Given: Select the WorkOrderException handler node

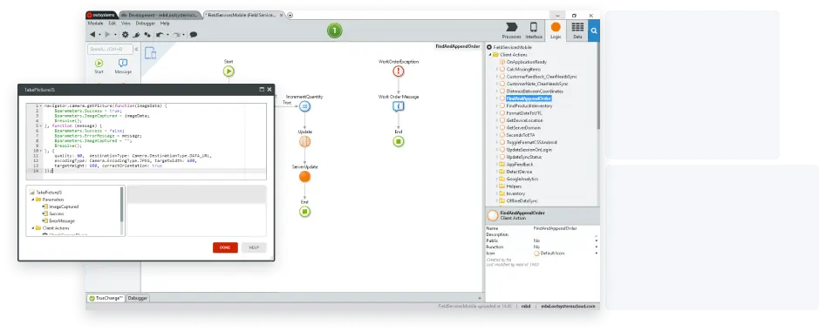Looking at the screenshot, I should (x=399, y=71).
